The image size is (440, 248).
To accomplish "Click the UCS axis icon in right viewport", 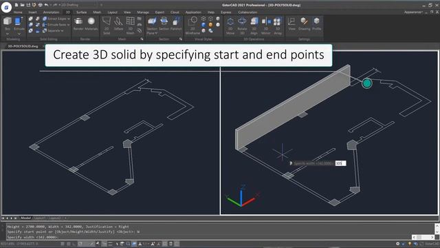I will 242,196.
